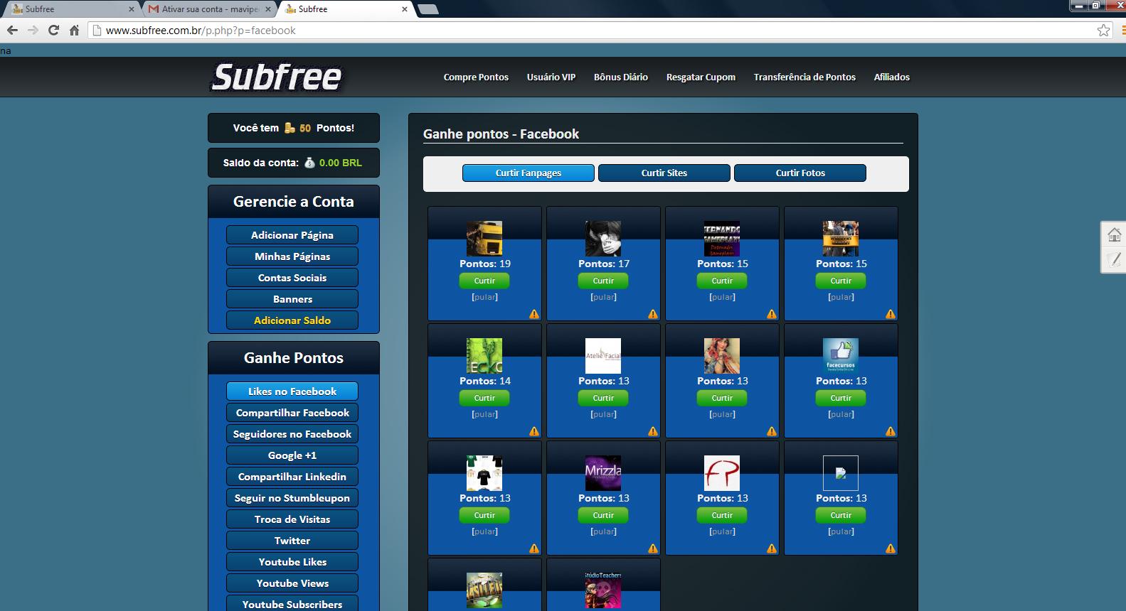The height and width of the screenshot is (611, 1126).
Task: Select the Curtir Fanpages tab
Action: (x=529, y=173)
